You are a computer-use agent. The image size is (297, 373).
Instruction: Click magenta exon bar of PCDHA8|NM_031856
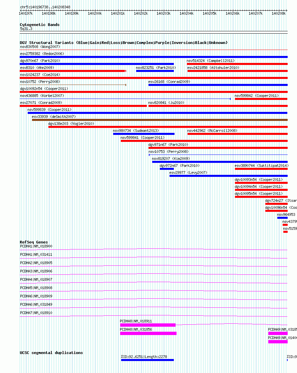point(148,333)
